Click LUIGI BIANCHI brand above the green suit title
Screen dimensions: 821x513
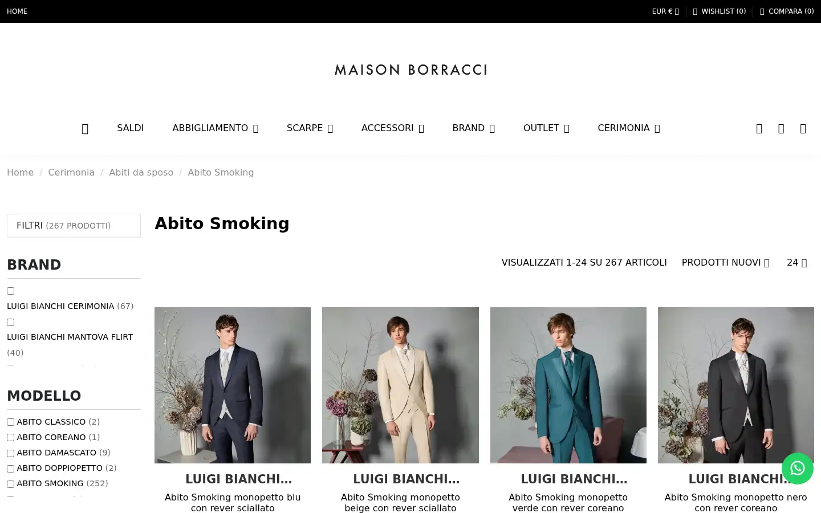(574, 479)
